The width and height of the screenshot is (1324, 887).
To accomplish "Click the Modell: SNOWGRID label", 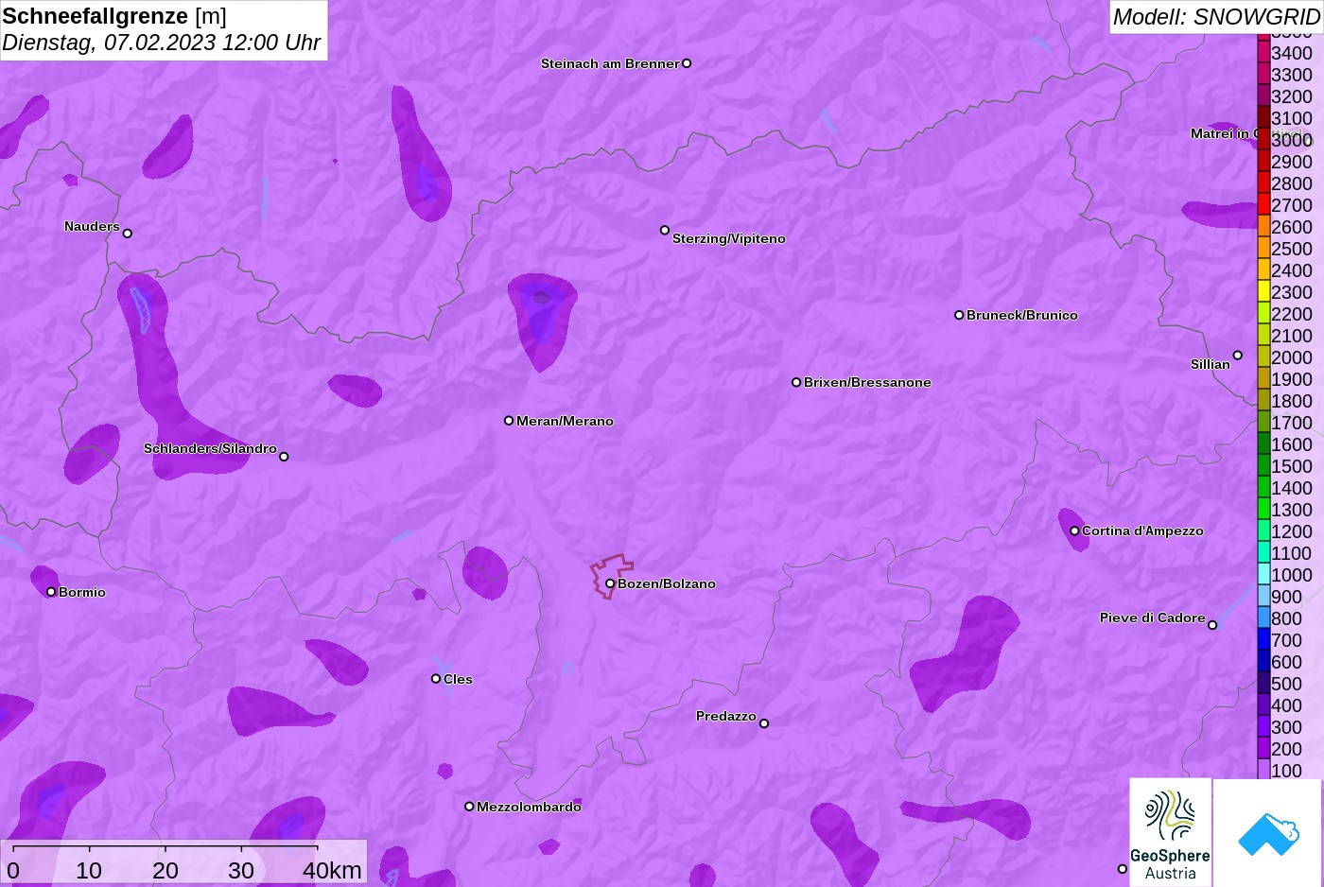I will point(1216,16).
